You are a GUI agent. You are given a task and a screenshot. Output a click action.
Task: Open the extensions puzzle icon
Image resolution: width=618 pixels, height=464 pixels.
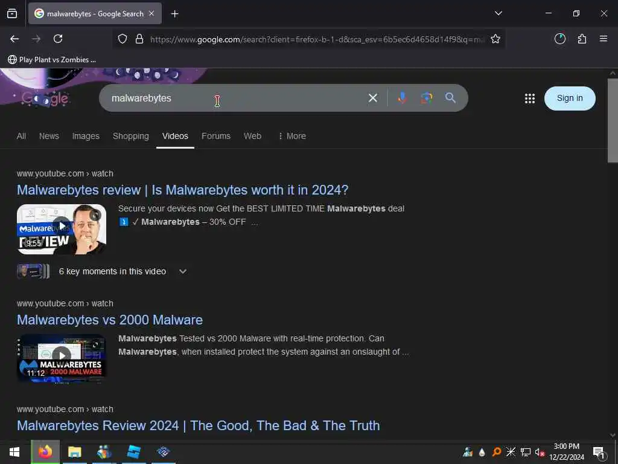[x=582, y=39]
